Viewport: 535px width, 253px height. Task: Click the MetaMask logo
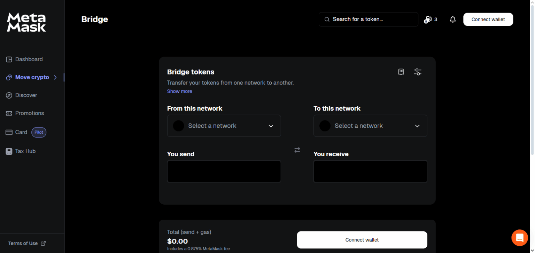26,22
